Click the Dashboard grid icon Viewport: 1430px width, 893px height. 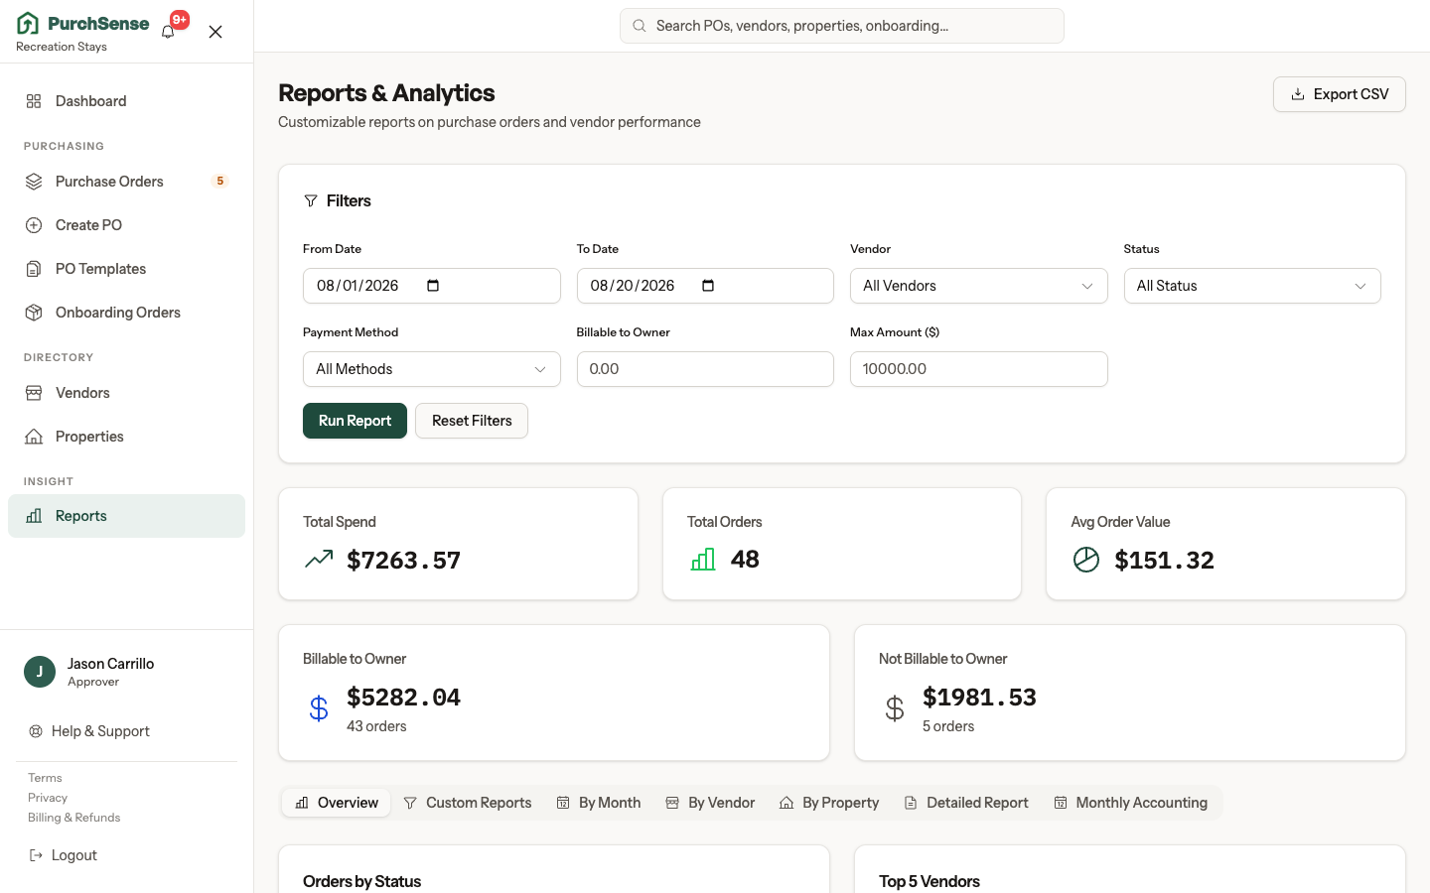pos(34,101)
